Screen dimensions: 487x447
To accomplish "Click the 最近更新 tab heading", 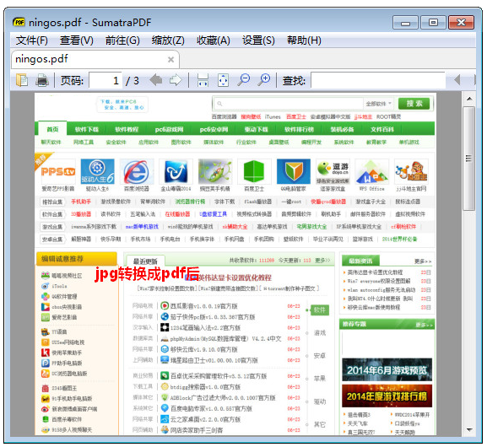I will click(x=145, y=261).
